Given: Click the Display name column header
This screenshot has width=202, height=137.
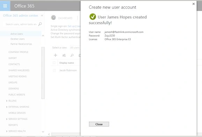Looking at the screenshot, I should [x=67, y=63].
